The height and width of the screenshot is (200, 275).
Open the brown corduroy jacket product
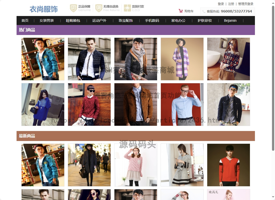pos(136,104)
